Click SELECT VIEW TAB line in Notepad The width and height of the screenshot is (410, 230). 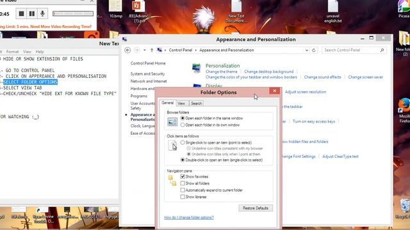(22, 88)
